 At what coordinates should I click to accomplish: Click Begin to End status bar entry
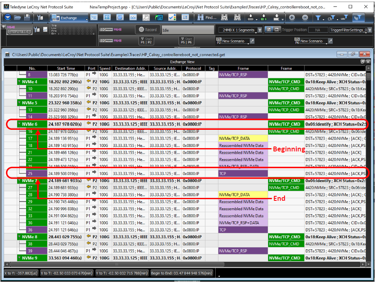click(181, 273)
